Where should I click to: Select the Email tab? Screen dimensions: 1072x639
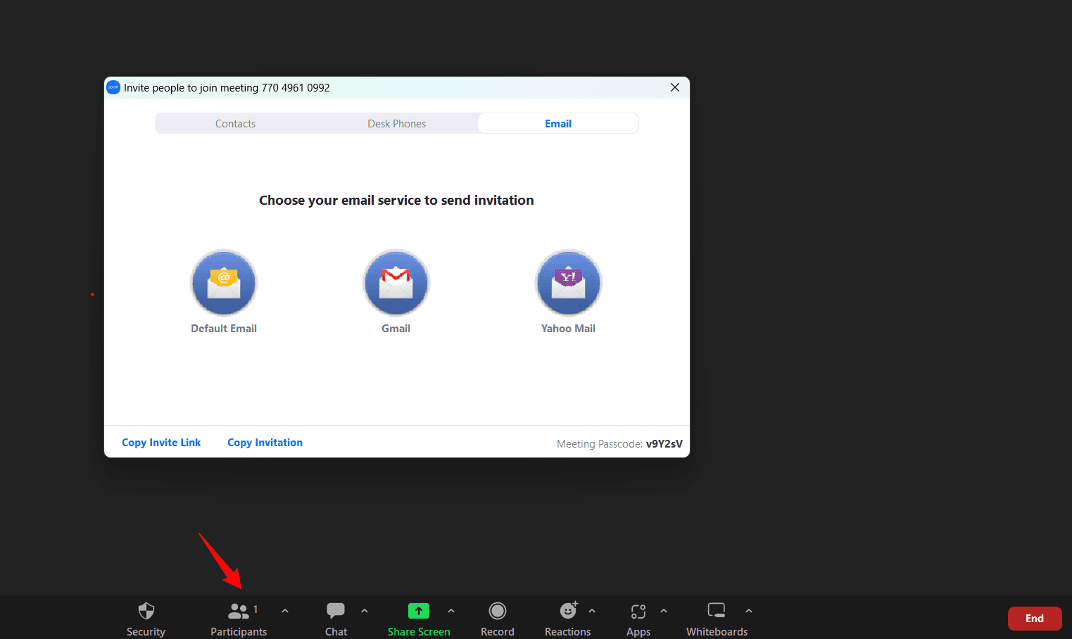558,124
